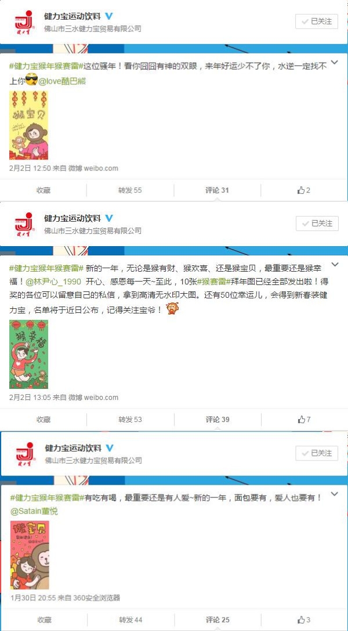Open the green 猴幸福 image thumbnail
Screen dimensions: 348x631
tap(28, 354)
